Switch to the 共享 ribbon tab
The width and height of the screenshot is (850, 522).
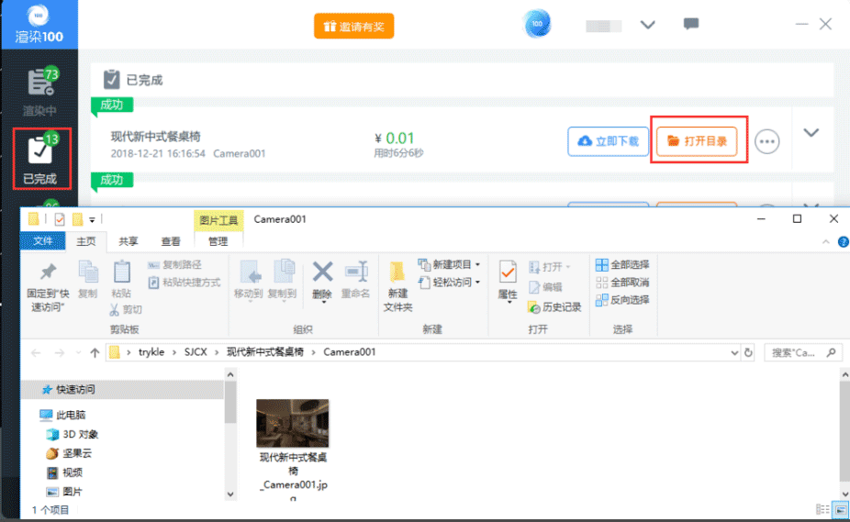[x=129, y=241]
